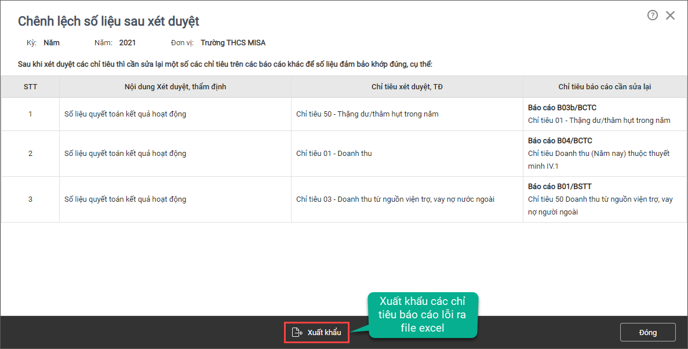Click the export file icon beside Xuất khẩu
688x349 pixels.
coord(297,332)
